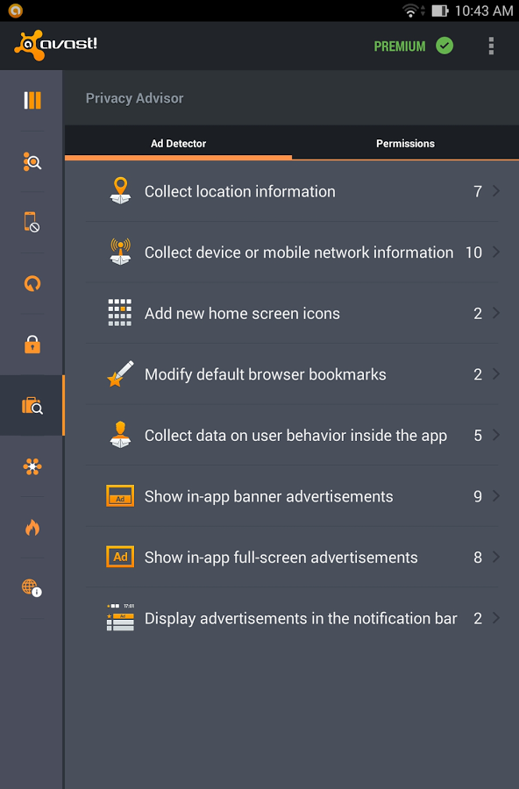
Task: Select the phone call blocker sidebar icon
Action: pyautogui.click(x=32, y=222)
